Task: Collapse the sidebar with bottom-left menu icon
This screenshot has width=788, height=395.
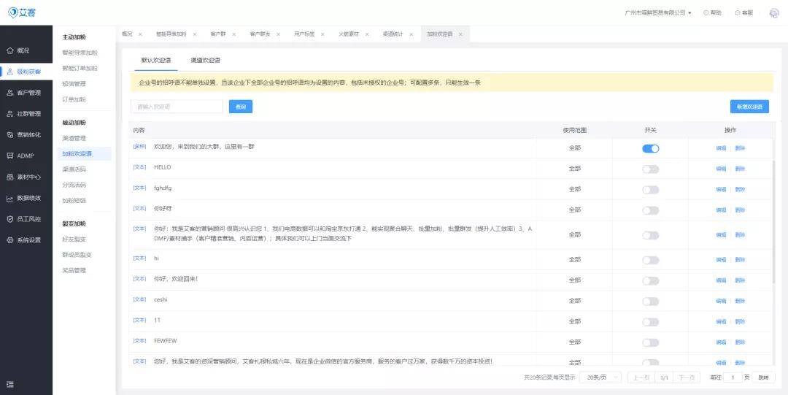Action: [x=10, y=385]
